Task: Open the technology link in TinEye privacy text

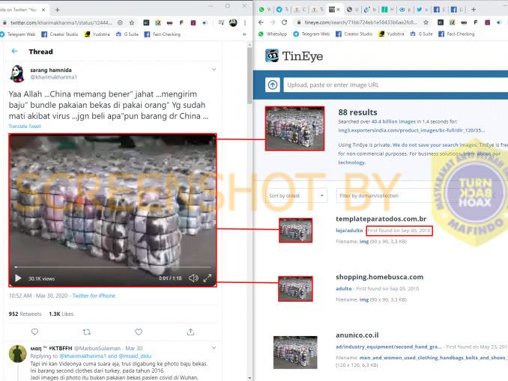Action: coord(351,162)
